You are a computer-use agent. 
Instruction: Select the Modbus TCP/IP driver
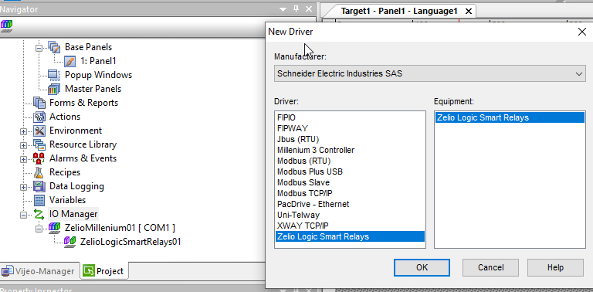point(350,194)
